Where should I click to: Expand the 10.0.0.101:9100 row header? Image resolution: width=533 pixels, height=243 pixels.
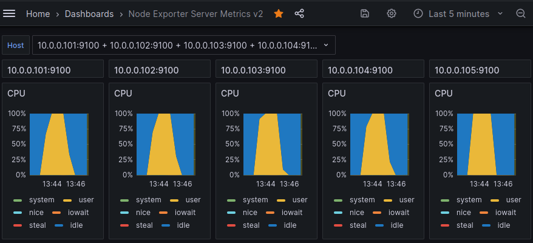(x=39, y=70)
